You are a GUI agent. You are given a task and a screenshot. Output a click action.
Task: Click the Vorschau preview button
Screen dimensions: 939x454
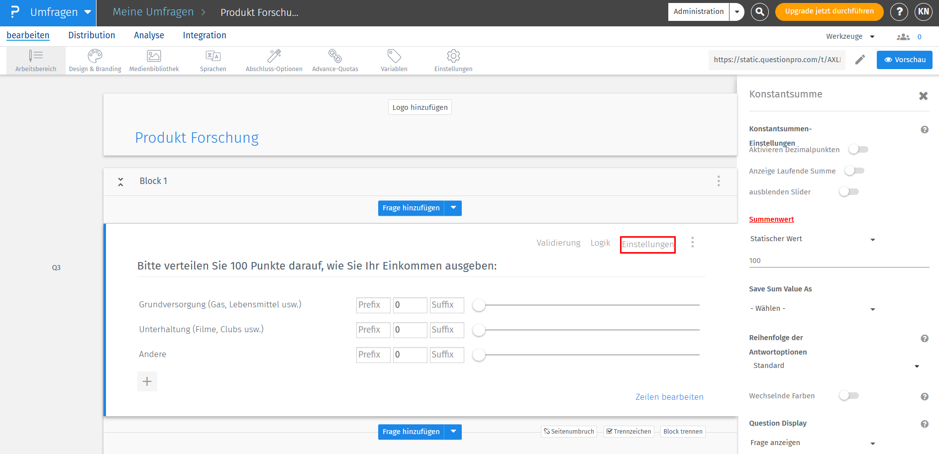904,60
